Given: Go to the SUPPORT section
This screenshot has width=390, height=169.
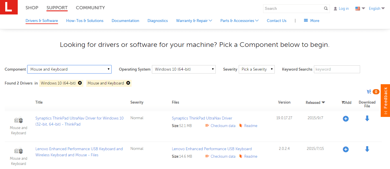Looking at the screenshot, I should click(57, 8).
